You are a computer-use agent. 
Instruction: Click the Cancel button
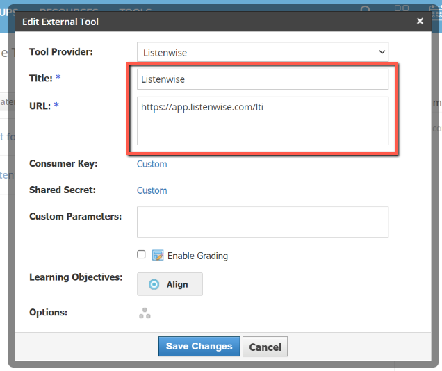[265, 347]
